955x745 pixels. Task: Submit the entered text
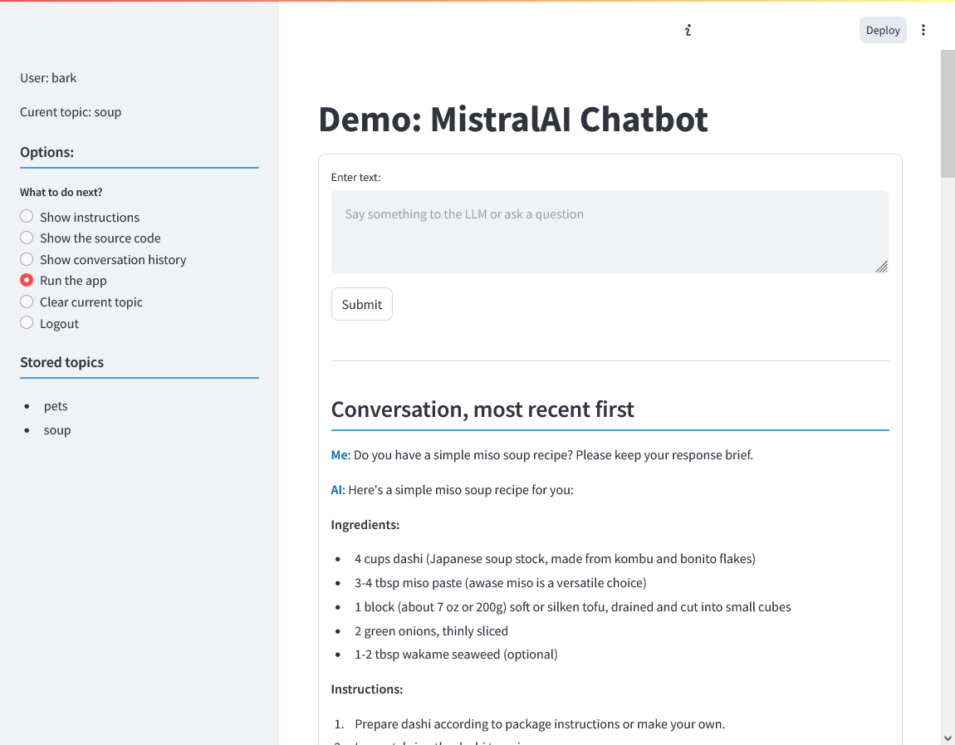pyautogui.click(x=362, y=304)
